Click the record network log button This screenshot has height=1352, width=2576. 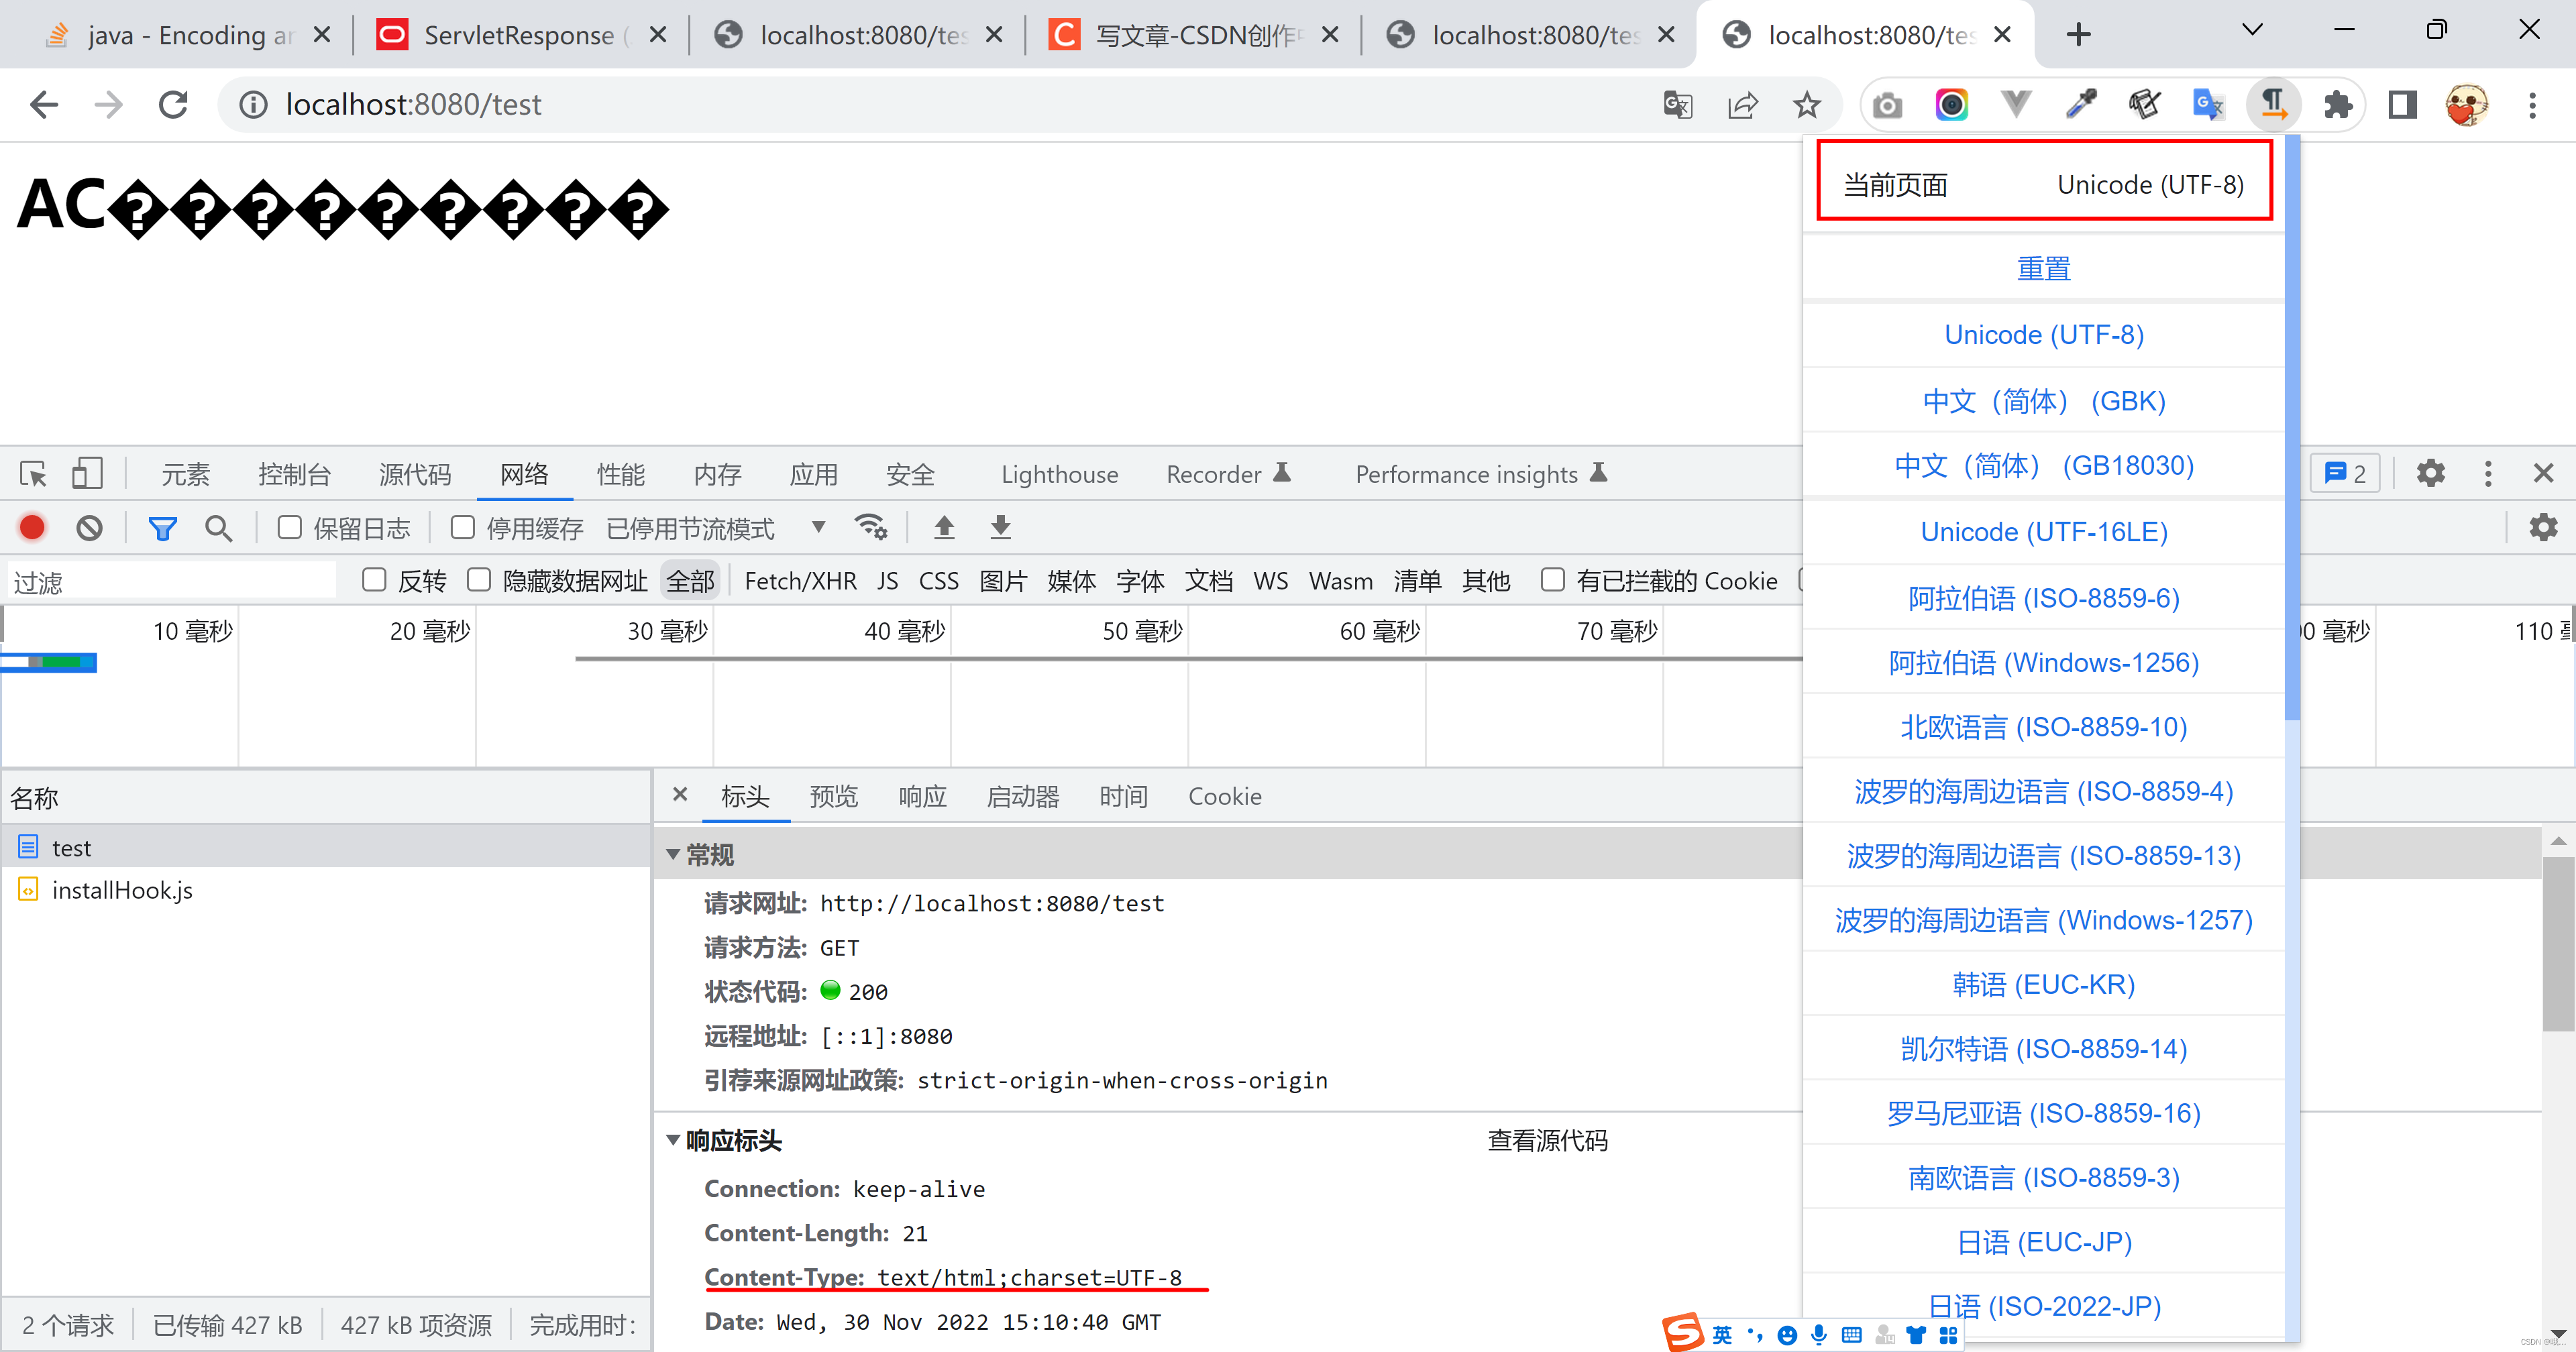(x=32, y=527)
